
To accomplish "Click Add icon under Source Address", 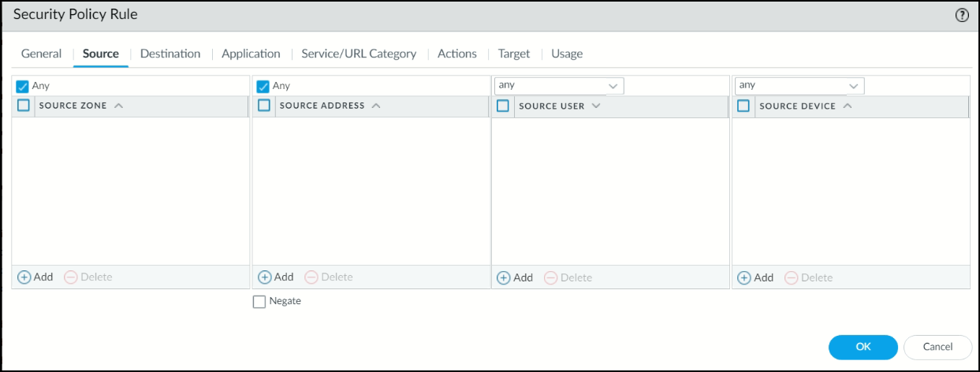I will pos(265,277).
